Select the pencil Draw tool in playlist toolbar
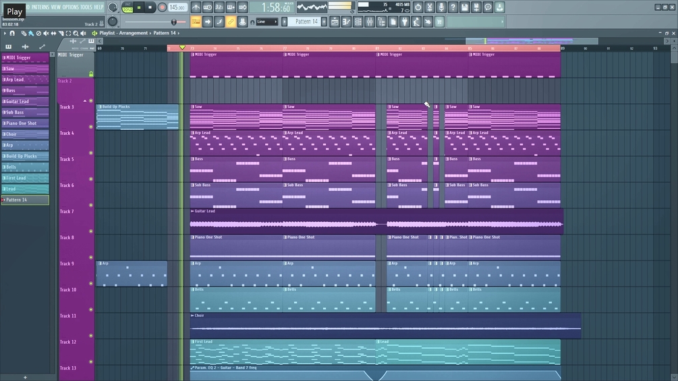The image size is (678, 381). point(24,33)
